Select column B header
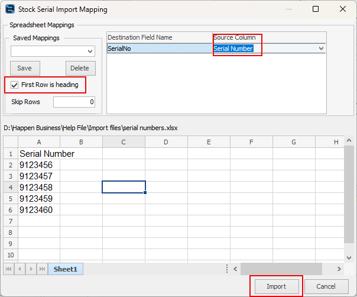Viewport: 357px width, 297px height. point(81,142)
